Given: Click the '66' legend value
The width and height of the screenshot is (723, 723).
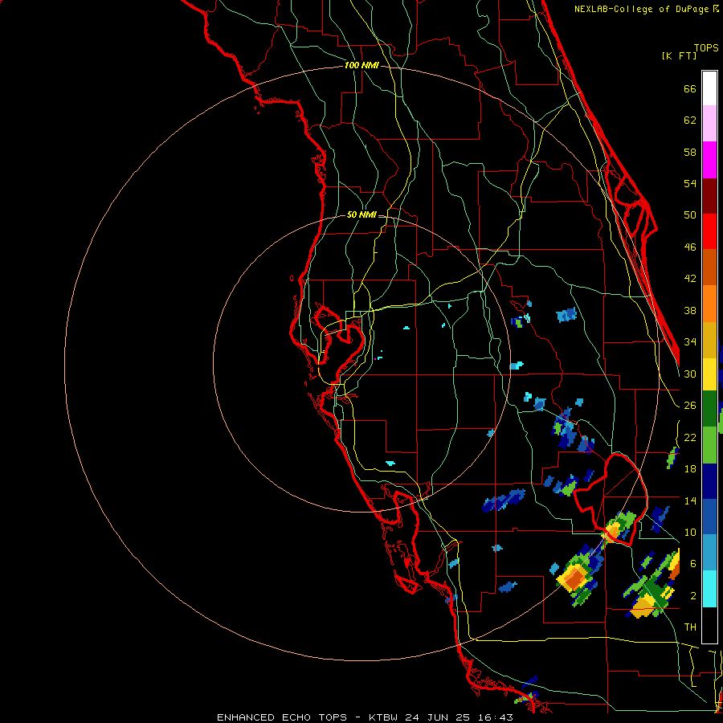Looking at the screenshot, I should click(x=690, y=89).
